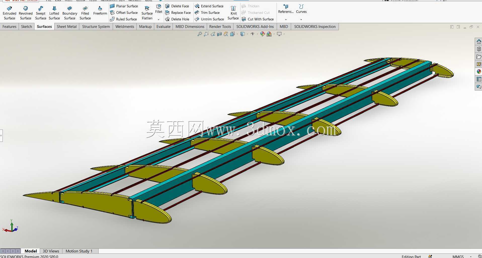Click the Display Style icon
This screenshot has height=258, width=482.
pos(243,34)
